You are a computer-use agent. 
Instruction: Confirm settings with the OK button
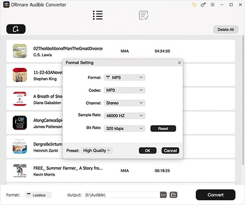coord(147,151)
